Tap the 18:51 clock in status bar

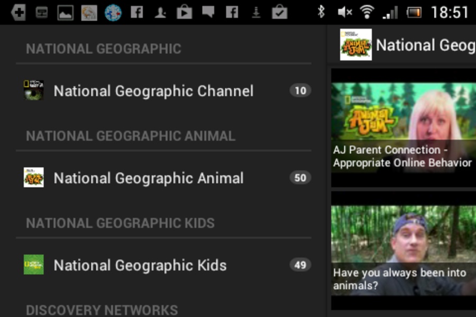tap(449, 13)
